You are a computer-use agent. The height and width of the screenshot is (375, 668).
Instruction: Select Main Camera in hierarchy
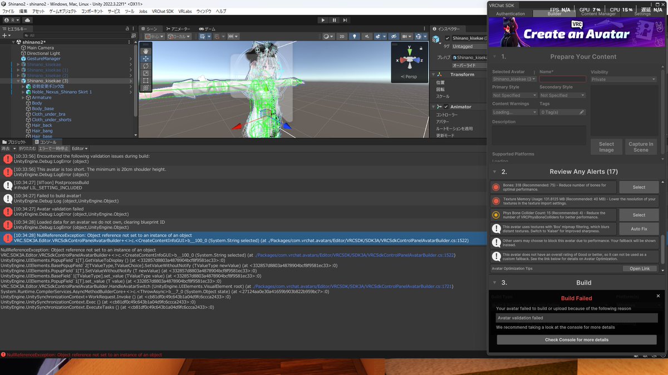(40, 48)
